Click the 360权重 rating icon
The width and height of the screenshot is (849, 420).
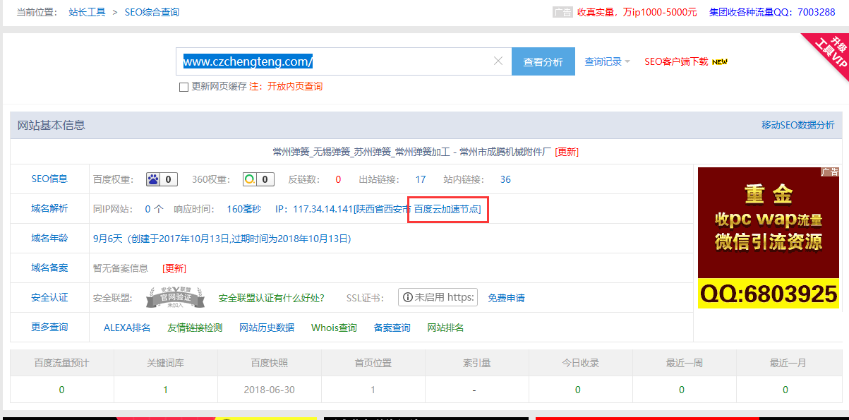[x=249, y=179]
